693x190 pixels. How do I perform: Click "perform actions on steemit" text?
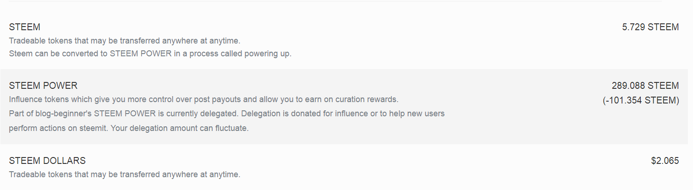pos(57,128)
